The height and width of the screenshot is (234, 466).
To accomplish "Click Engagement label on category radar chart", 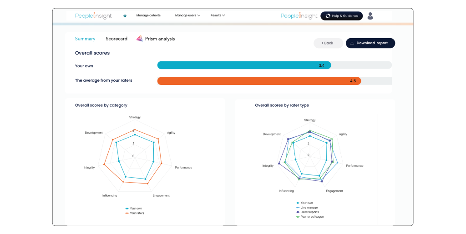I will point(161,196).
